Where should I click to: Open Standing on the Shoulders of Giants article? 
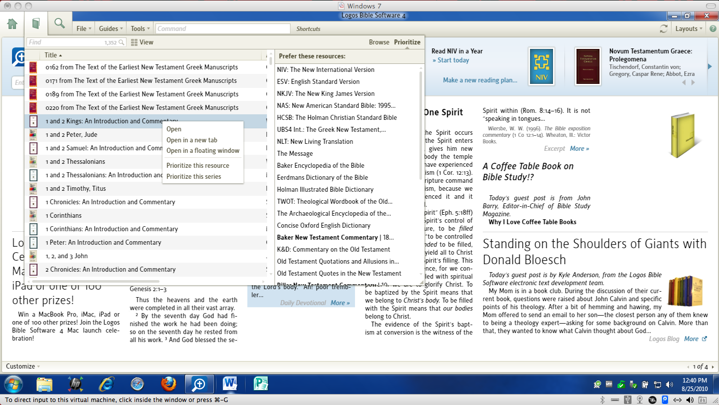click(x=594, y=252)
